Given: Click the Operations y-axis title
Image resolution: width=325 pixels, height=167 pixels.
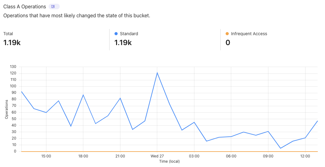Looking at the screenshot, I should click(6, 109).
